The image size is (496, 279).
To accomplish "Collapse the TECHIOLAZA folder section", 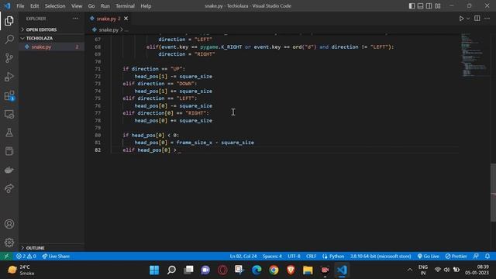I will pos(52,38).
